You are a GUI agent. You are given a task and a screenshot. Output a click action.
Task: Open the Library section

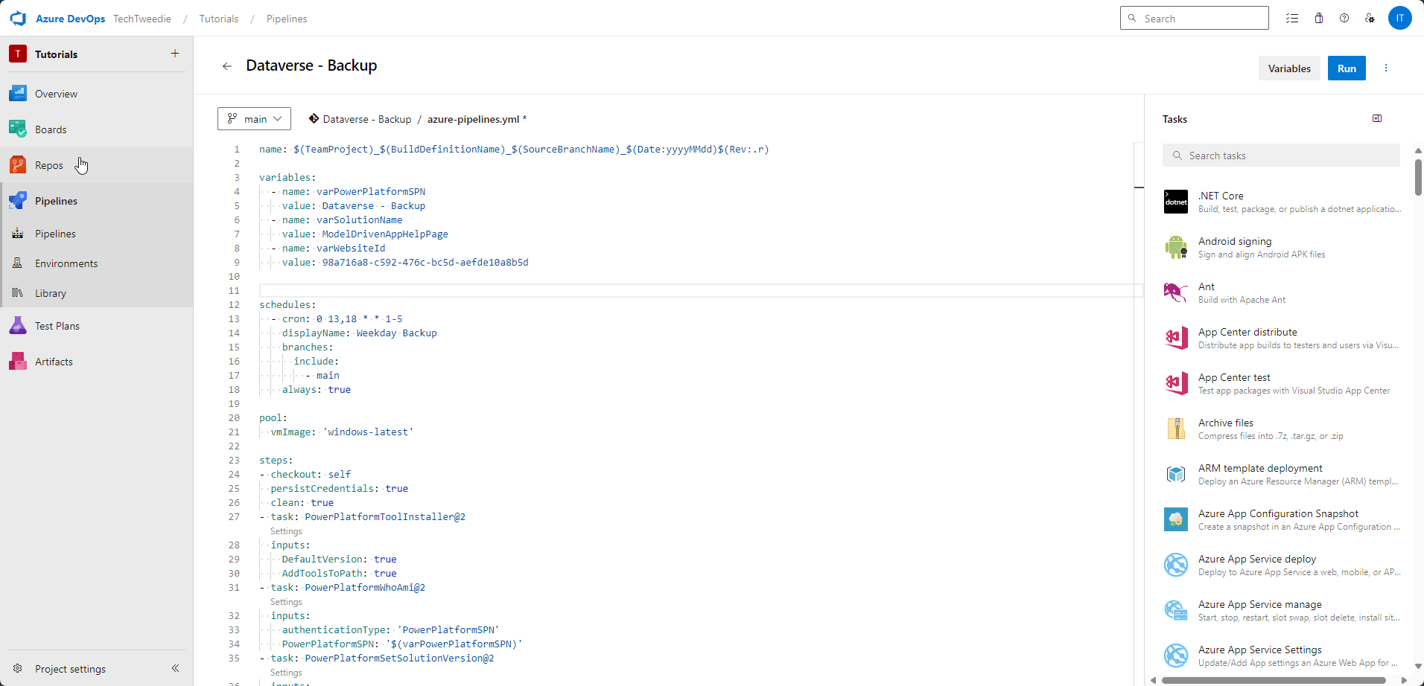click(50, 292)
